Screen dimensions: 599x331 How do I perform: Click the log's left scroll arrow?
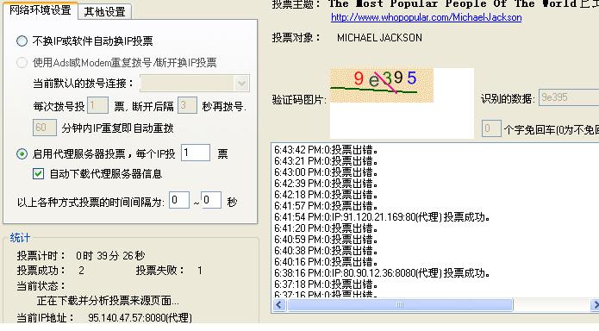(279, 305)
